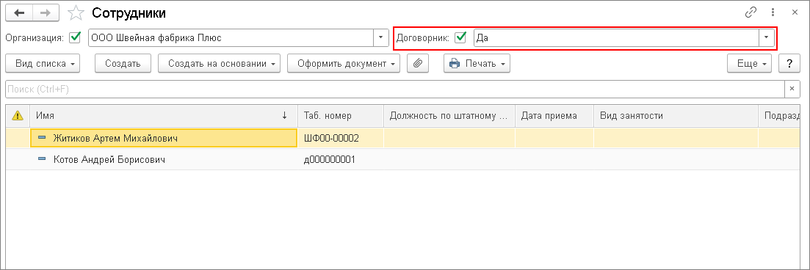Sort by Должность по штатному column header

point(449,116)
